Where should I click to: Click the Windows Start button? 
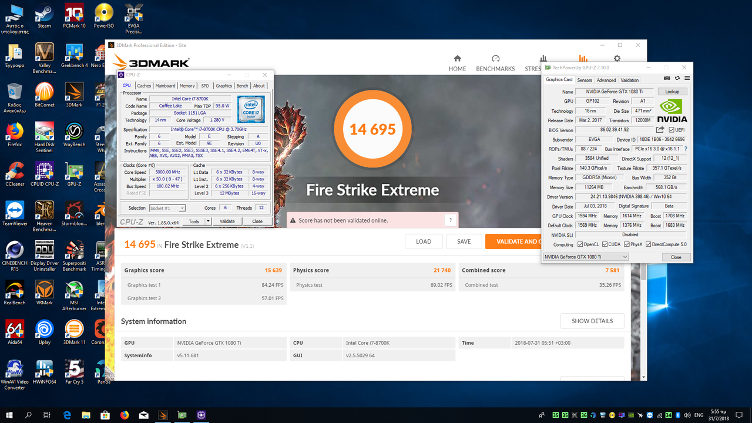[x=9, y=415]
